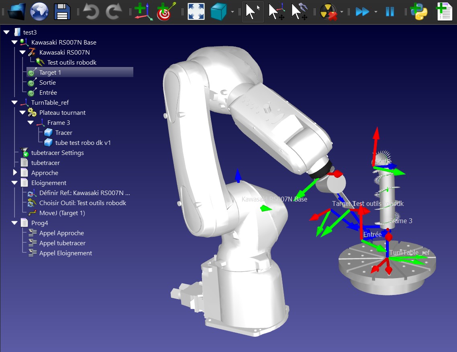Click the Kawasaki RS007N Base label in 3D view

(274, 199)
